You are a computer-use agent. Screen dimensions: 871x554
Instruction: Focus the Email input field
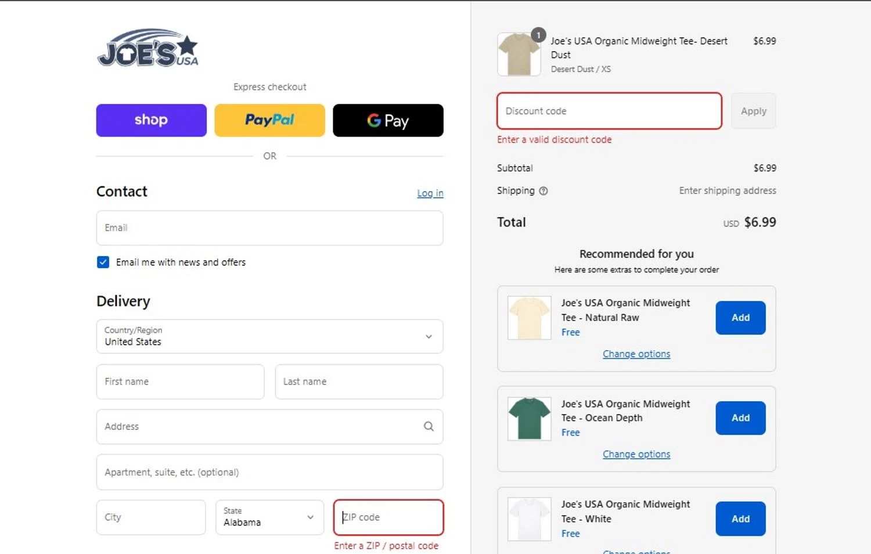[269, 228]
